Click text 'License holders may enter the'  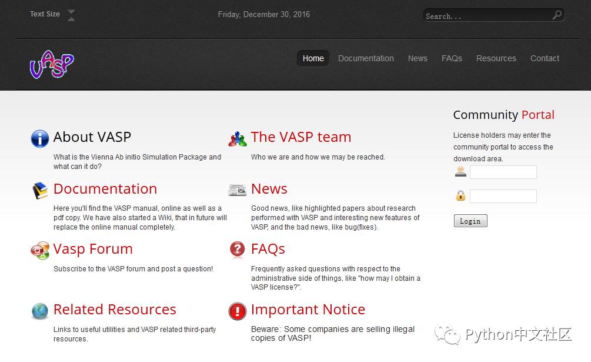click(502, 135)
